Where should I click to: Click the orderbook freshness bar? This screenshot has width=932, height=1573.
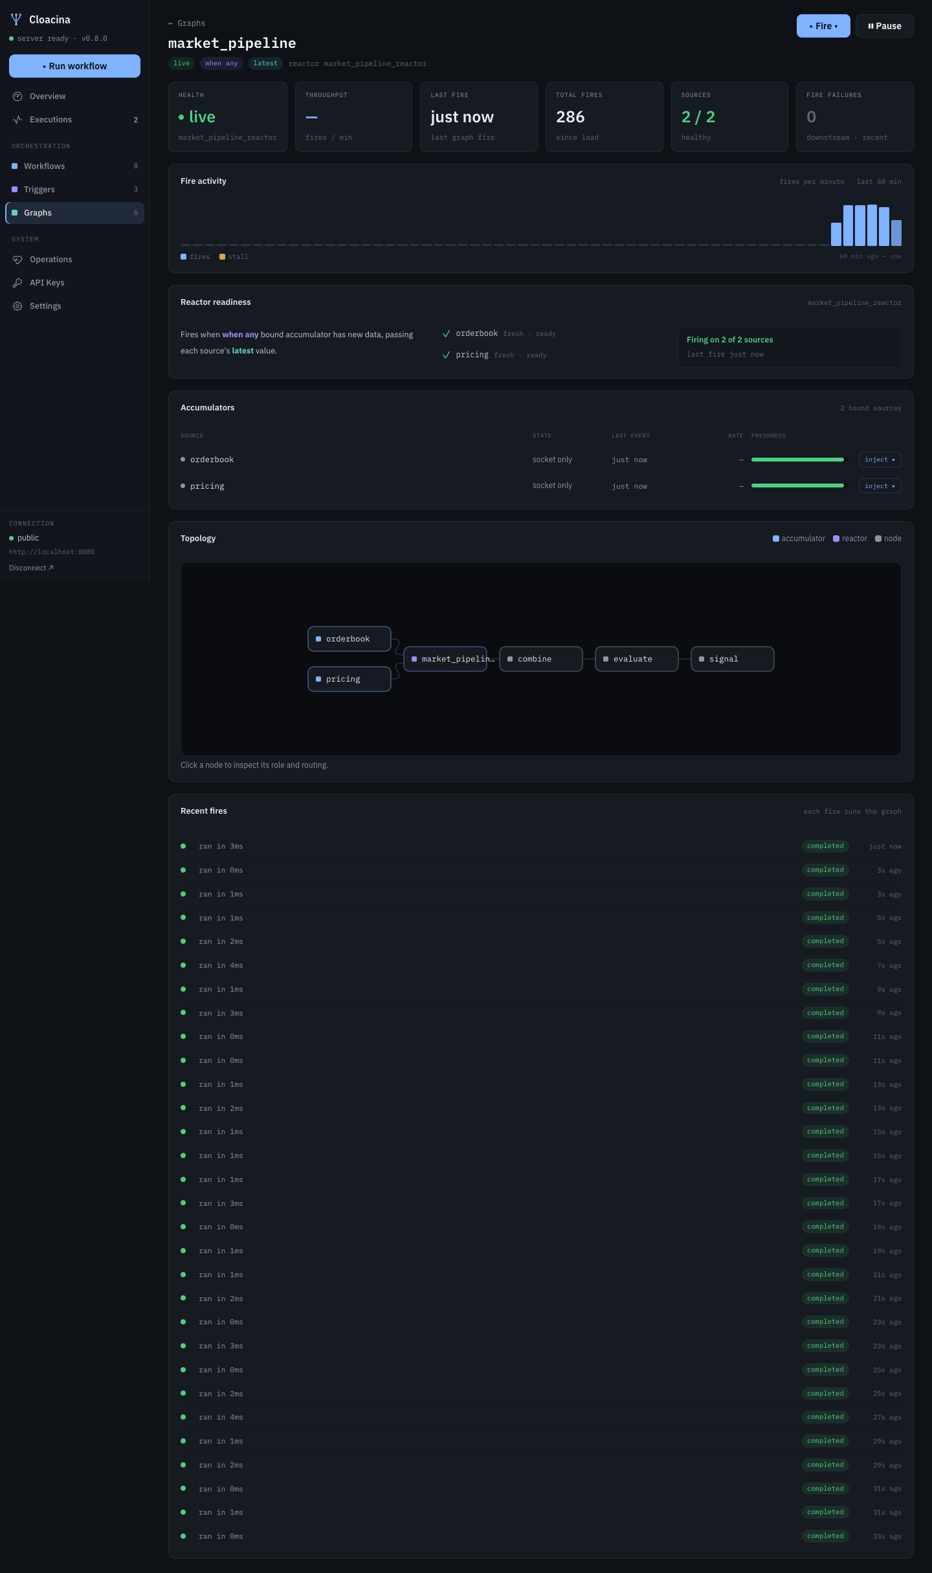800,460
